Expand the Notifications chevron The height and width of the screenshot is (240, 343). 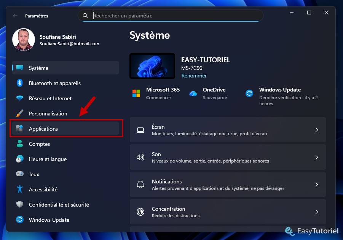317,184
